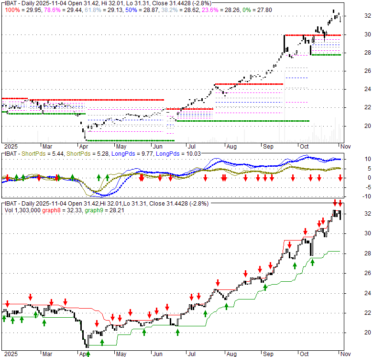
Task: Select the 'Nov' month label under the top chart
Action: pos(345,147)
